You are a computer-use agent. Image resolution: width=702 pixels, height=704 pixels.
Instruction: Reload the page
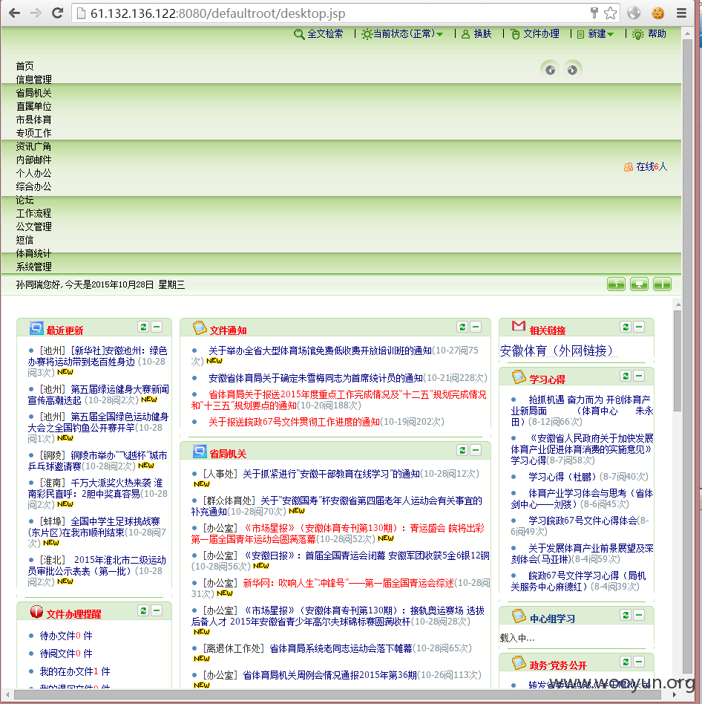tap(57, 13)
